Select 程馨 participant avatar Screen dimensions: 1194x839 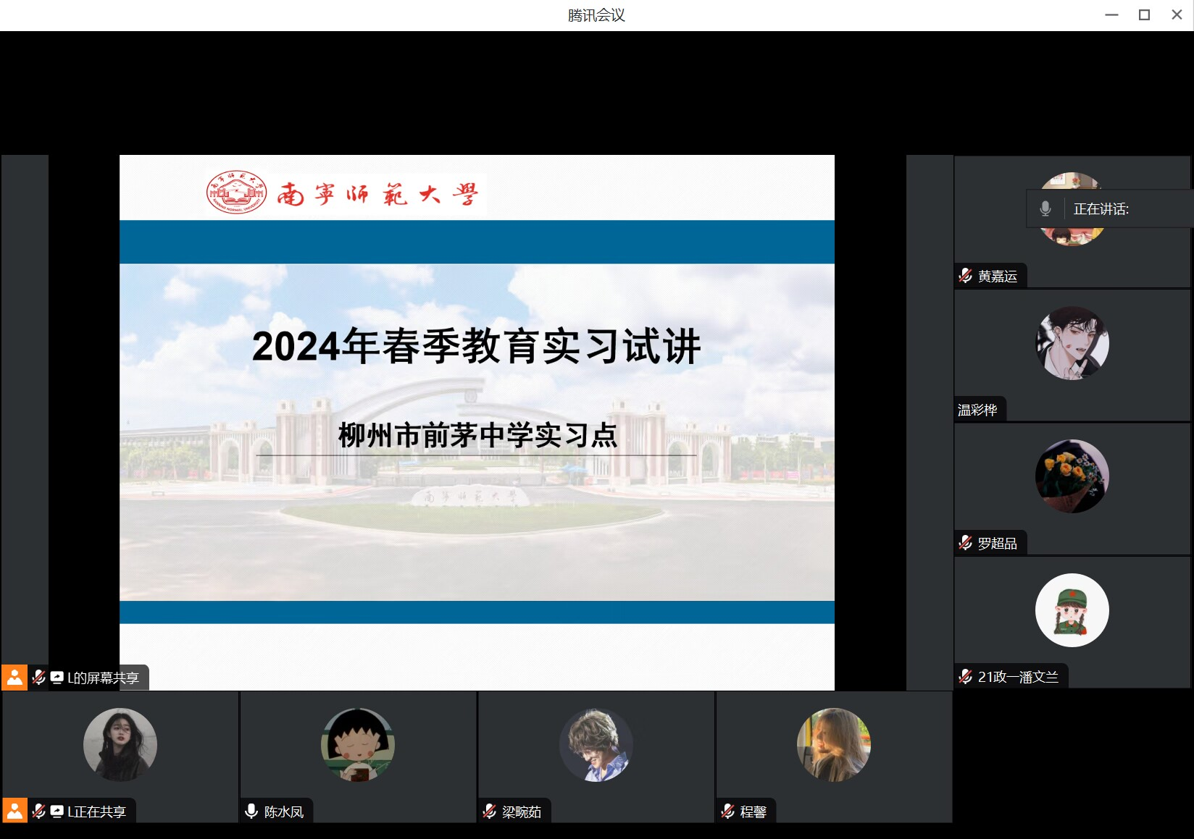pyautogui.click(x=833, y=744)
